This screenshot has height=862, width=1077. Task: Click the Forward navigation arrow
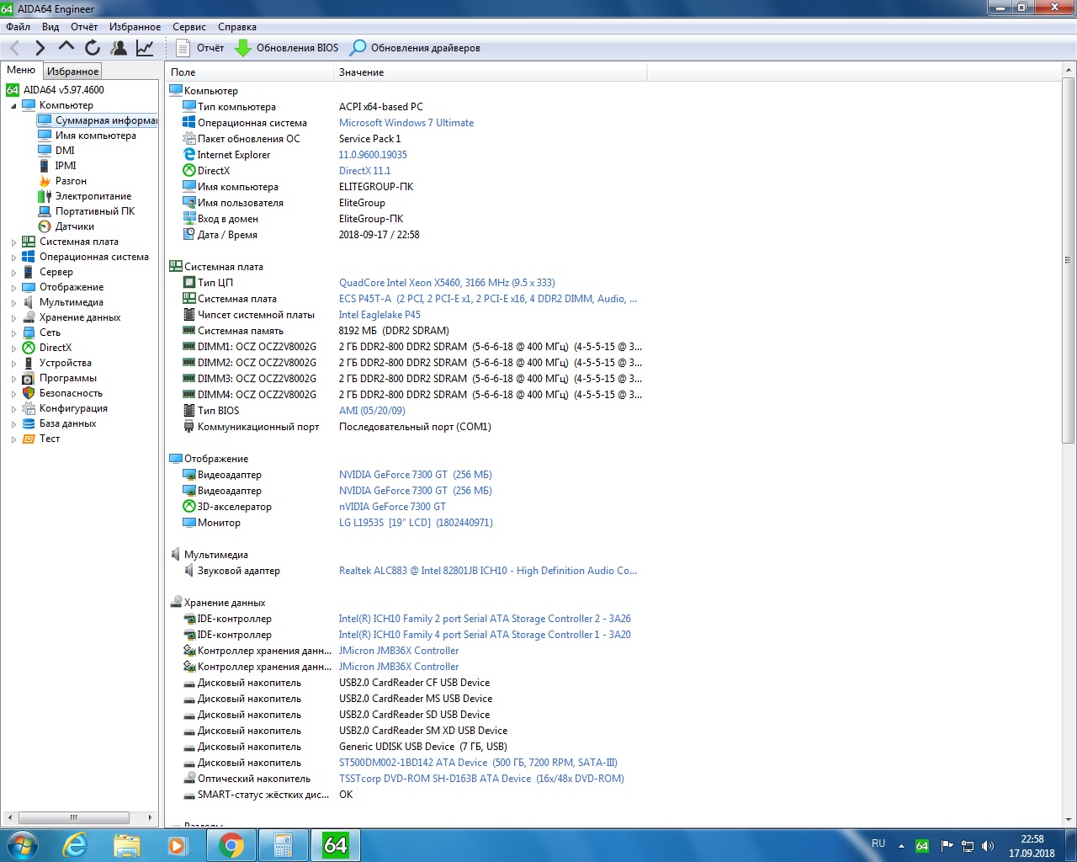tap(40, 48)
